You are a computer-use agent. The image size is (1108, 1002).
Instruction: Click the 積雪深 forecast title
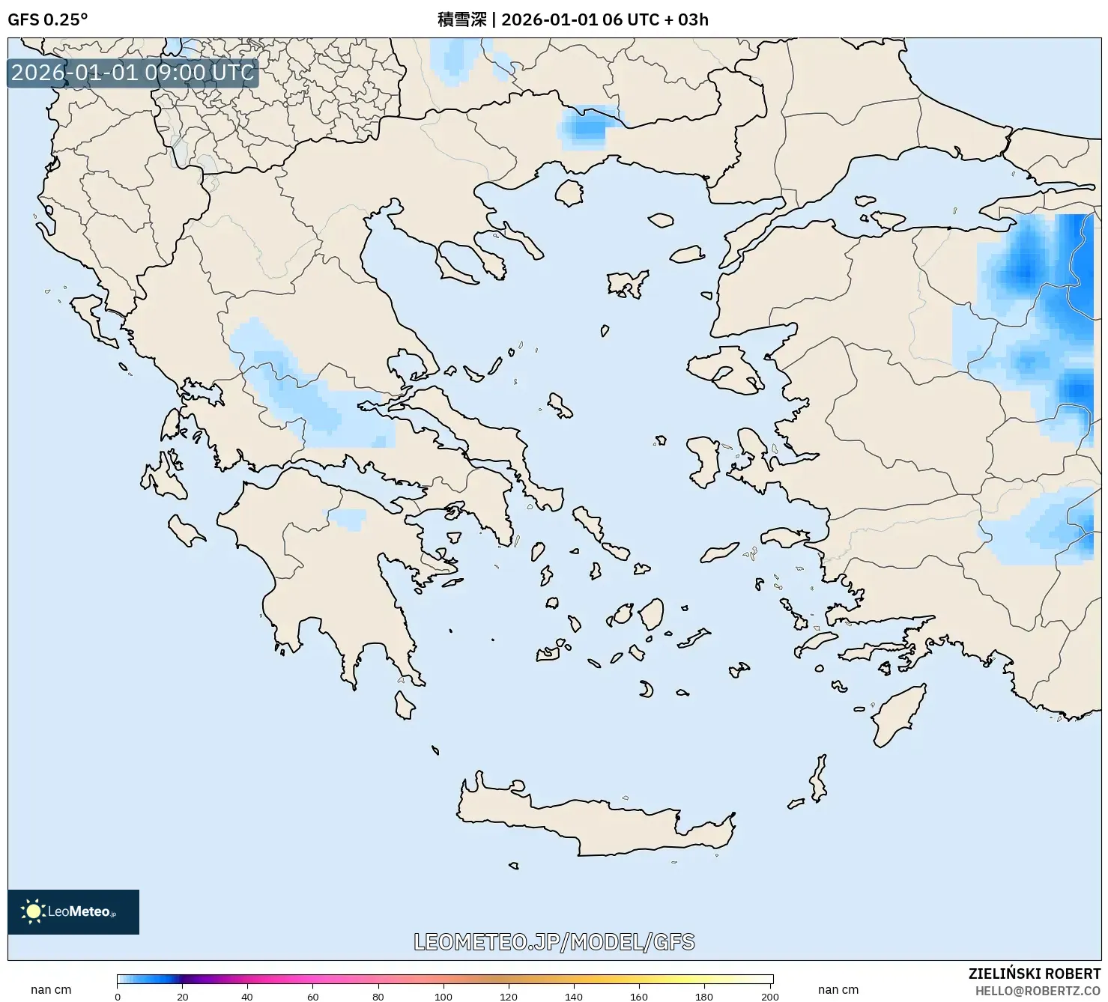461,21
